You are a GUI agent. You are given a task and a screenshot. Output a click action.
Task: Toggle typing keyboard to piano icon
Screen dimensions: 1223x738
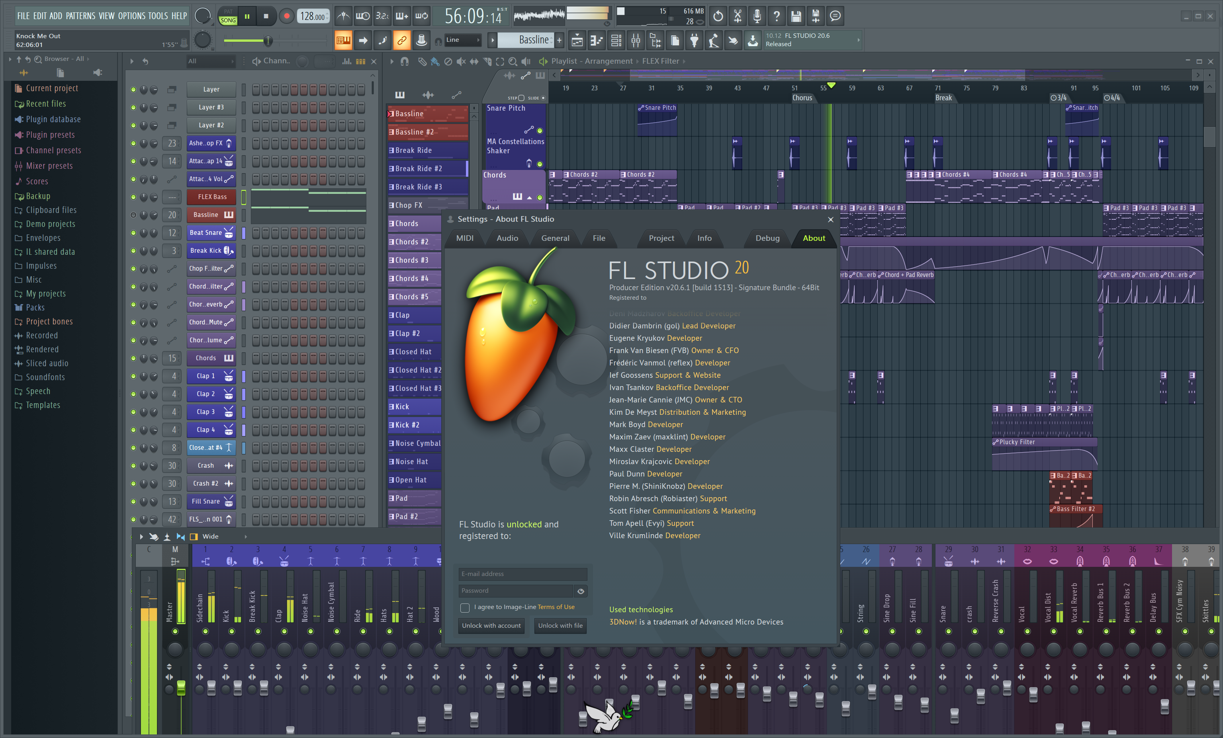pyautogui.click(x=343, y=40)
